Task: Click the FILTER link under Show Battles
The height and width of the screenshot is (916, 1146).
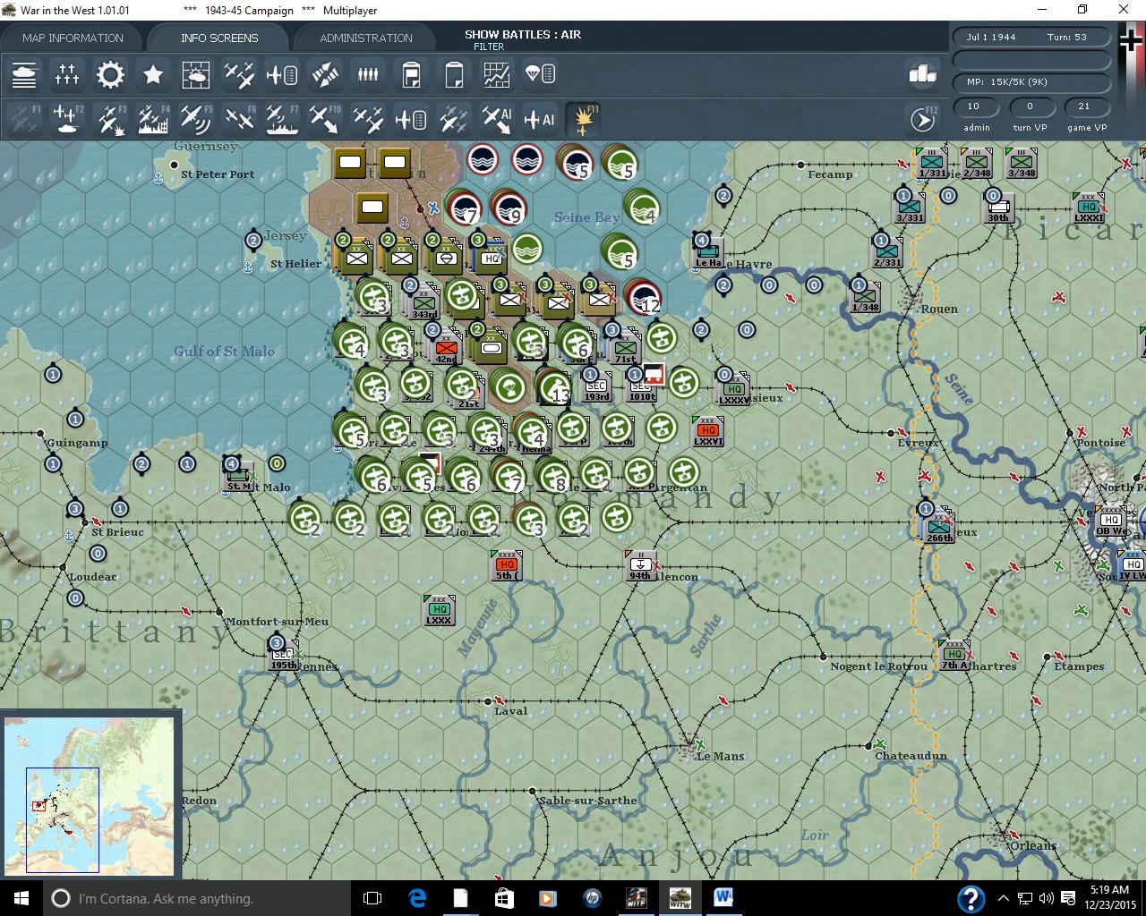Action: [489, 47]
